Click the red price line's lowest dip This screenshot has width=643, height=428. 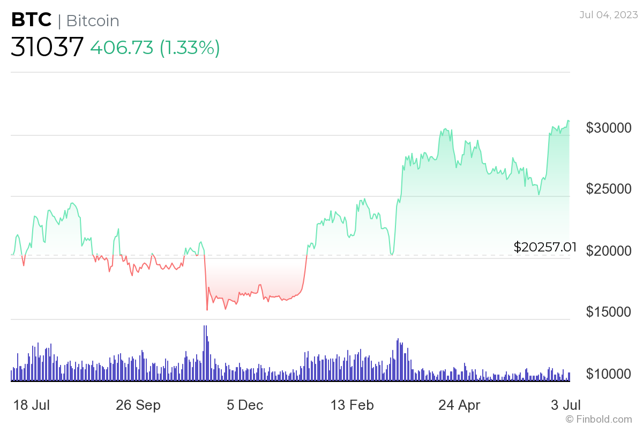(x=207, y=309)
